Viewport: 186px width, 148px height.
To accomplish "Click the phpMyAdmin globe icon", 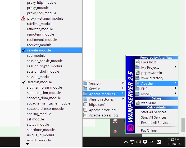I will (x=138, y=73).
